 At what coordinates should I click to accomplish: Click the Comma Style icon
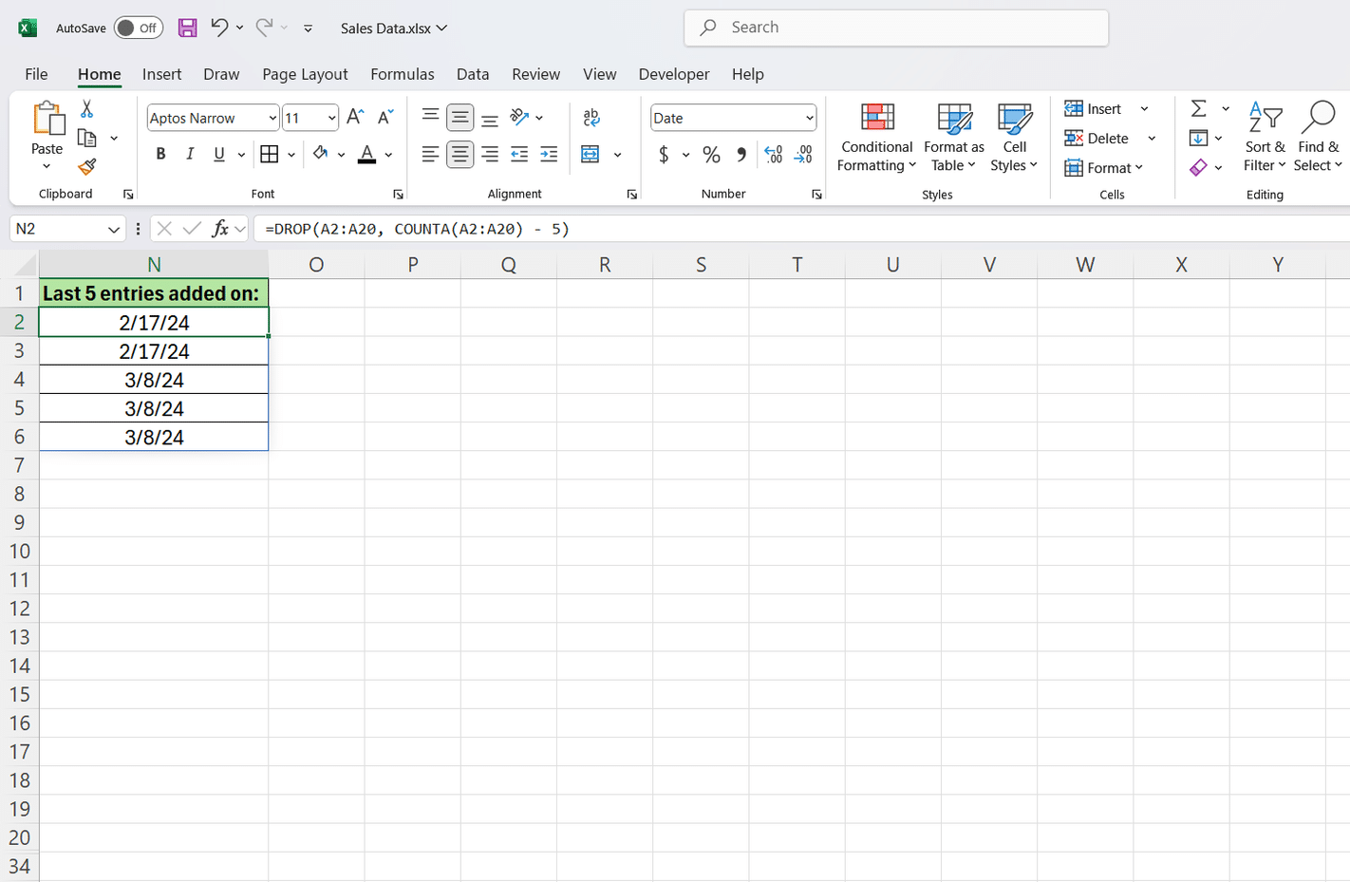[741, 154]
